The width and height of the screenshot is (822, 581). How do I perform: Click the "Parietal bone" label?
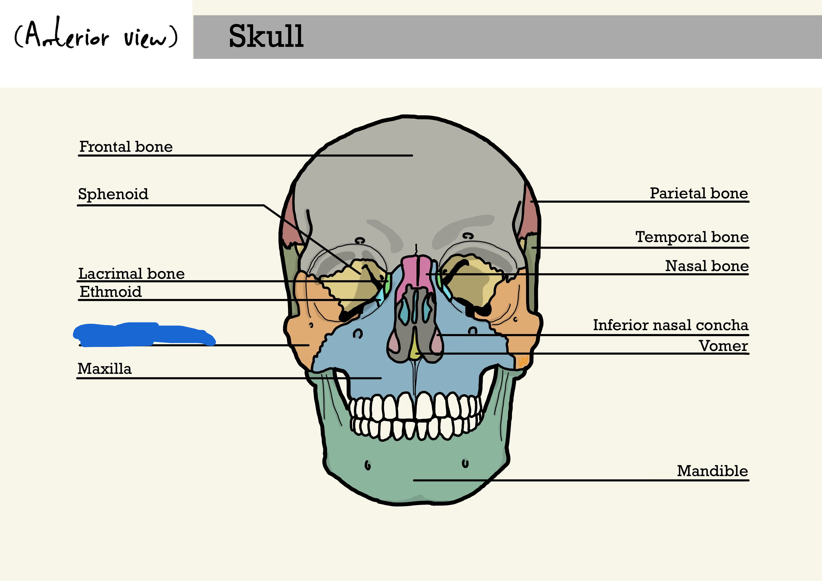(x=699, y=193)
